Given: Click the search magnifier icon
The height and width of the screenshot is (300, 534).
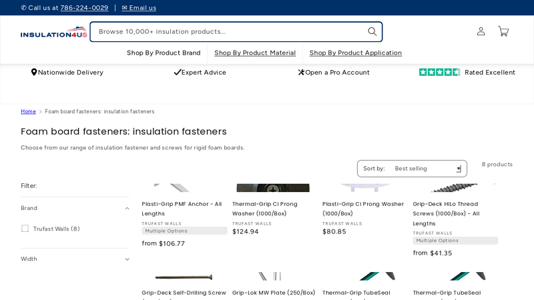Looking at the screenshot, I should [x=372, y=31].
